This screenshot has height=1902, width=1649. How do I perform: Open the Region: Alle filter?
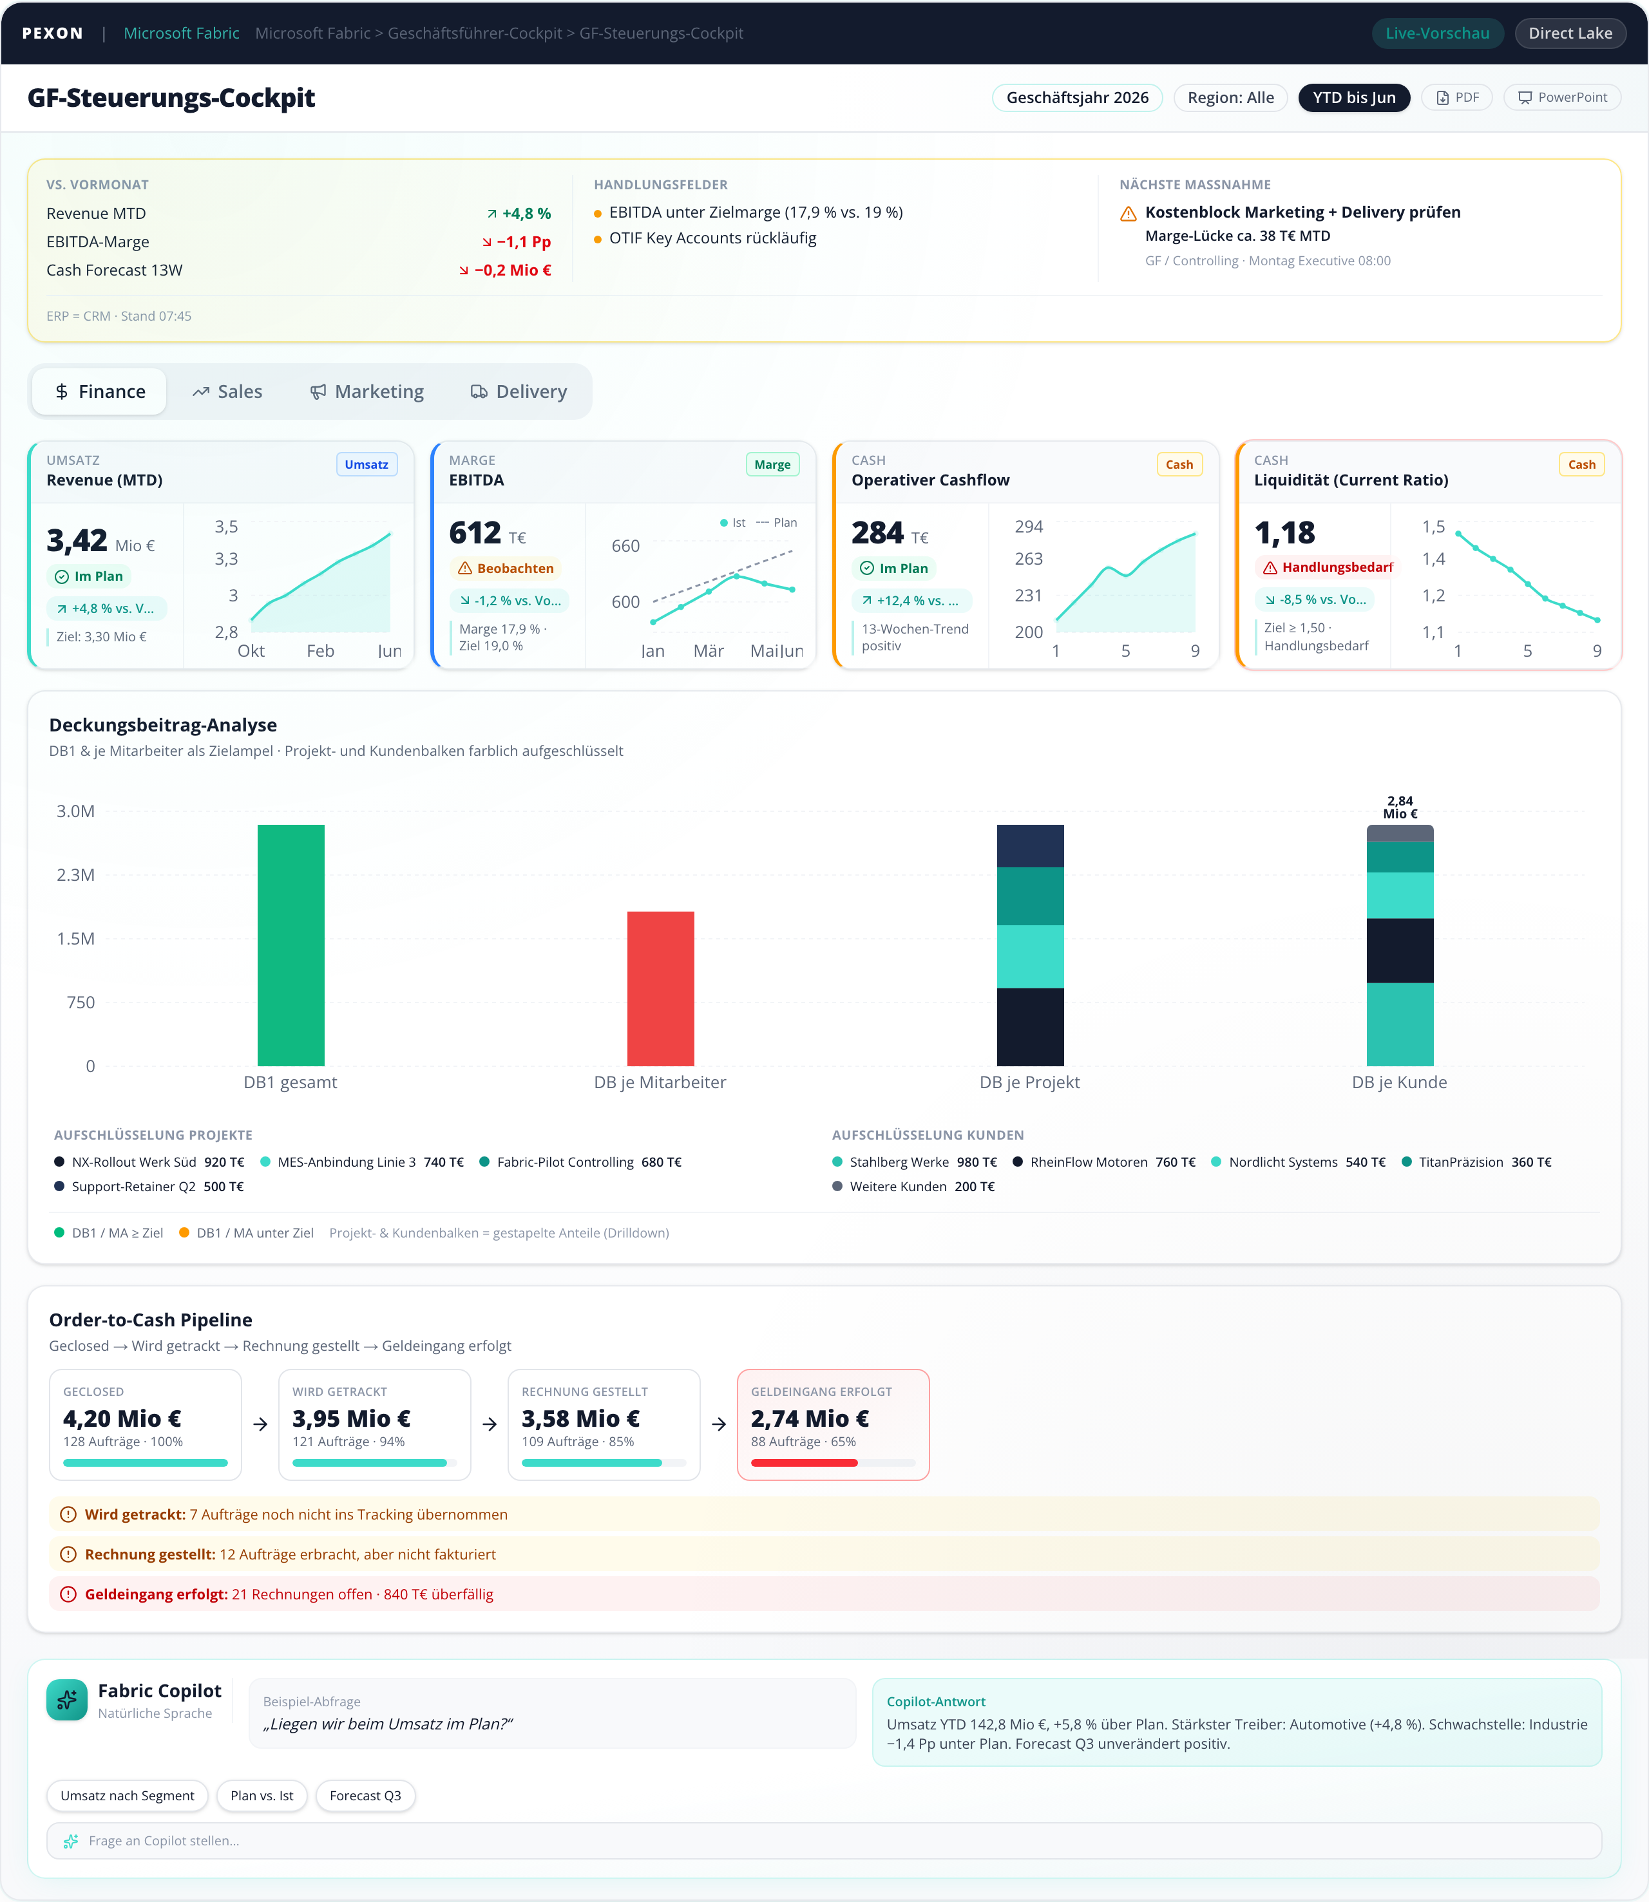pyautogui.click(x=1230, y=97)
